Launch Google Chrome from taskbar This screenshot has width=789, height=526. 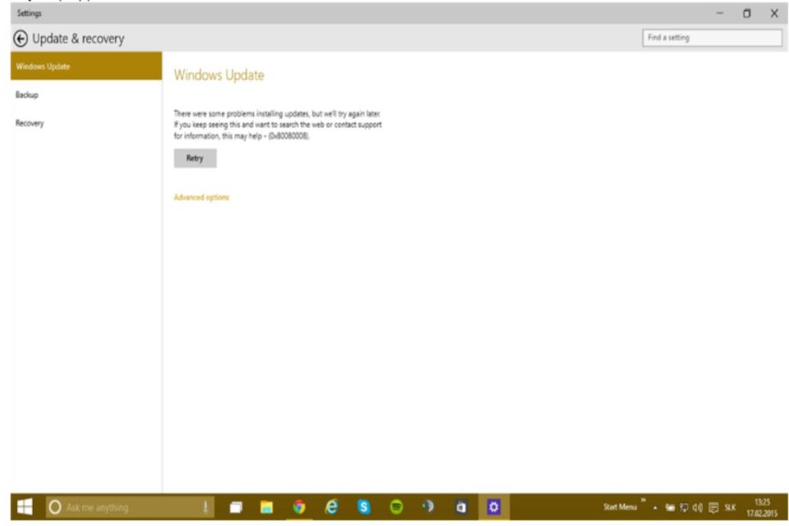click(299, 507)
